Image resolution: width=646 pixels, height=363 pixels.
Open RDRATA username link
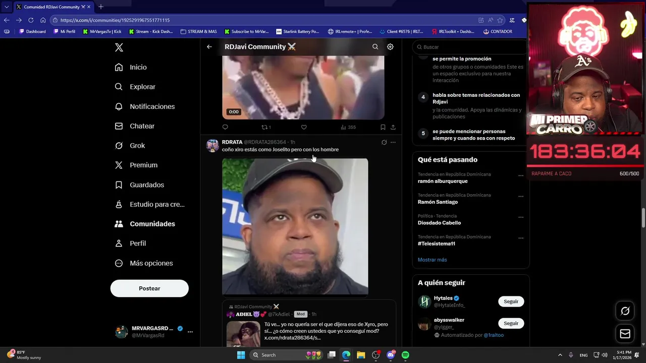pos(232,142)
